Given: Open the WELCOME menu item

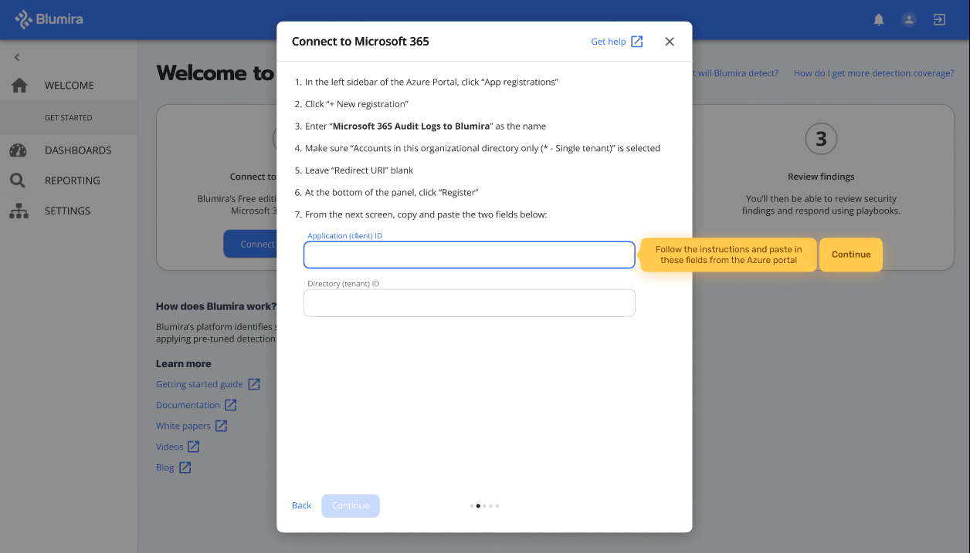Looking at the screenshot, I should tap(70, 86).
